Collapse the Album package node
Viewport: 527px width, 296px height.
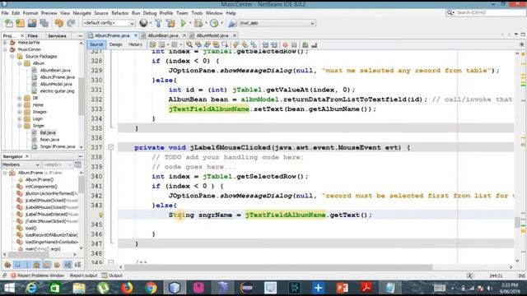[x=20, y=63]
